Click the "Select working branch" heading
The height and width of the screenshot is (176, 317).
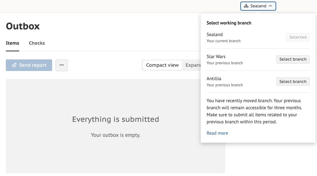tap(229, 23)
